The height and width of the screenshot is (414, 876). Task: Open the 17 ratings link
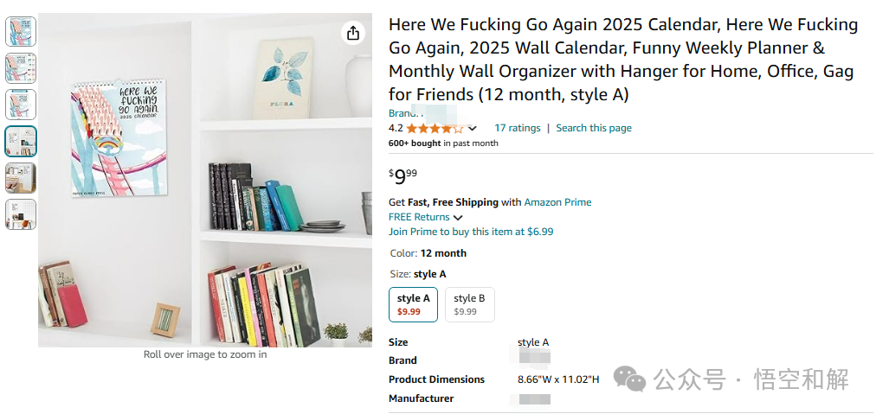pyautogui.click(x=517, y=128)
